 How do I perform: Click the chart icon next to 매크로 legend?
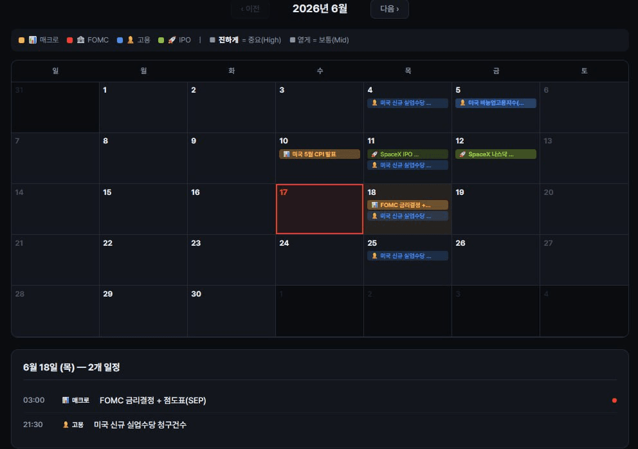[x=33, y=40]
